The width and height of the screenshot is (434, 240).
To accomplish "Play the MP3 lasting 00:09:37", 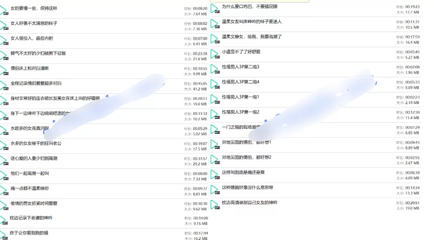I will [x=4, y=190].
